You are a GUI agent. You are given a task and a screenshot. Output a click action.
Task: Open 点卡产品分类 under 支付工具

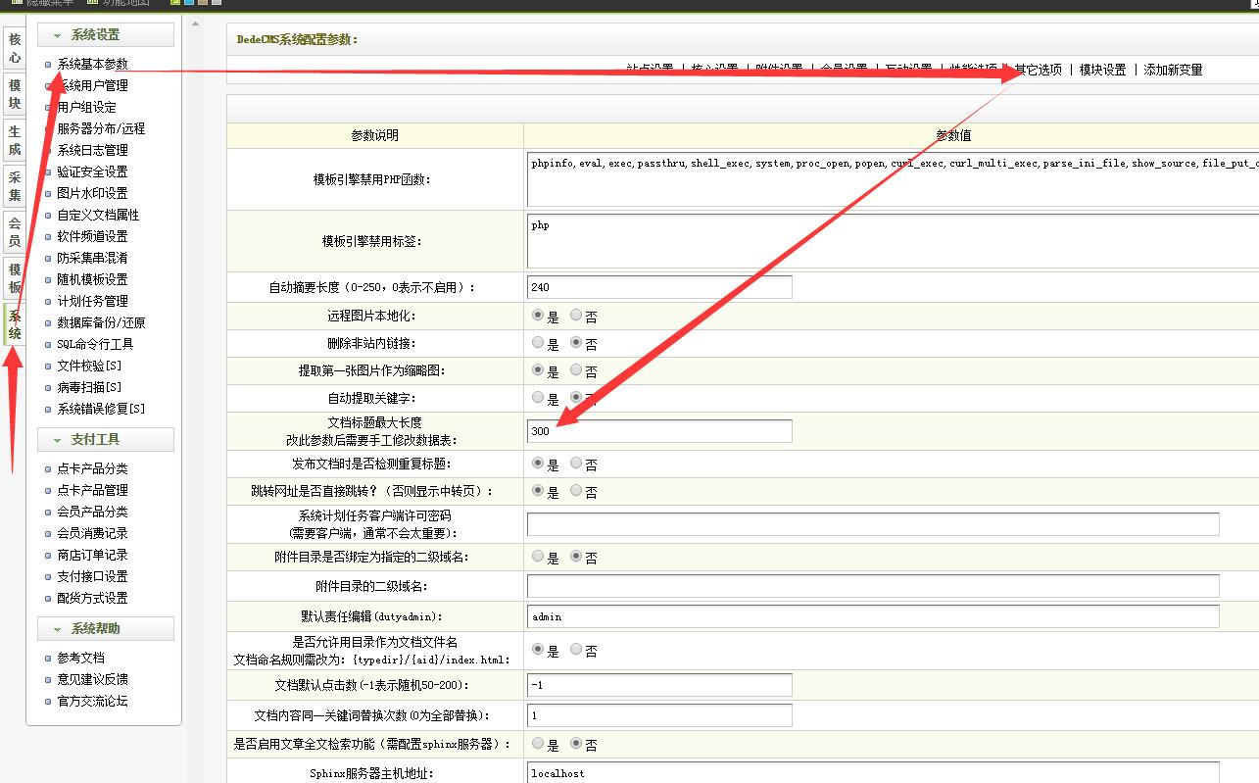(92, 468)
